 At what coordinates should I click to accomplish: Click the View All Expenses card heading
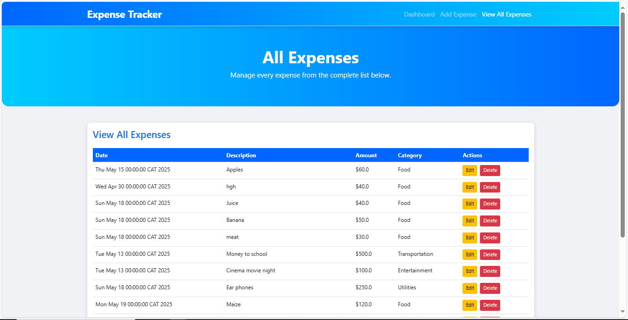(131, 134)
